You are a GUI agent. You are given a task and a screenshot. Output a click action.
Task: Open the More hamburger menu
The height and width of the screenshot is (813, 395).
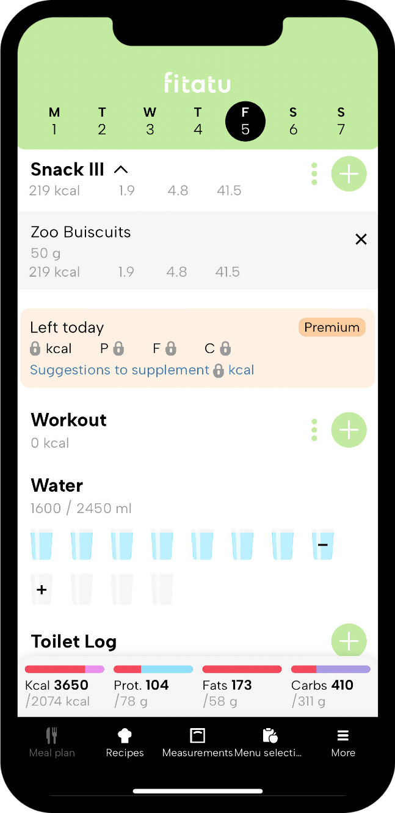point(343,742)
